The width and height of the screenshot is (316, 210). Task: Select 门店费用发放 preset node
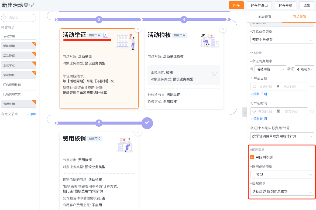tap(19, 94)
